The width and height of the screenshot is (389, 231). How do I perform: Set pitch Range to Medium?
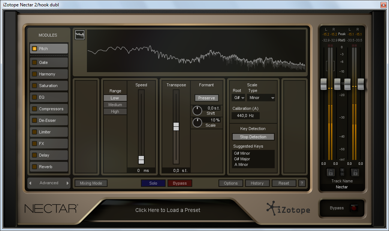click(x=115, y=105)
